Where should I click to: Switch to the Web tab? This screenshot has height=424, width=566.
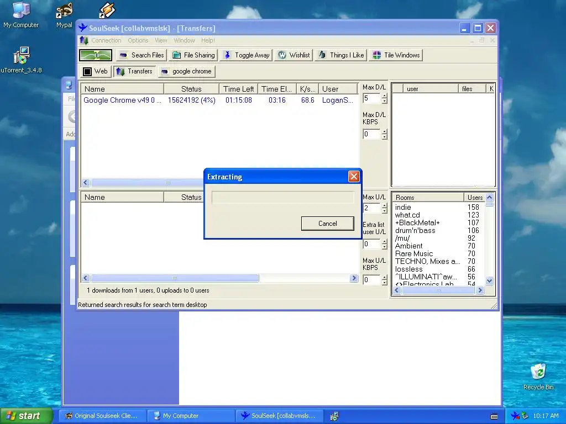[95, 71]
